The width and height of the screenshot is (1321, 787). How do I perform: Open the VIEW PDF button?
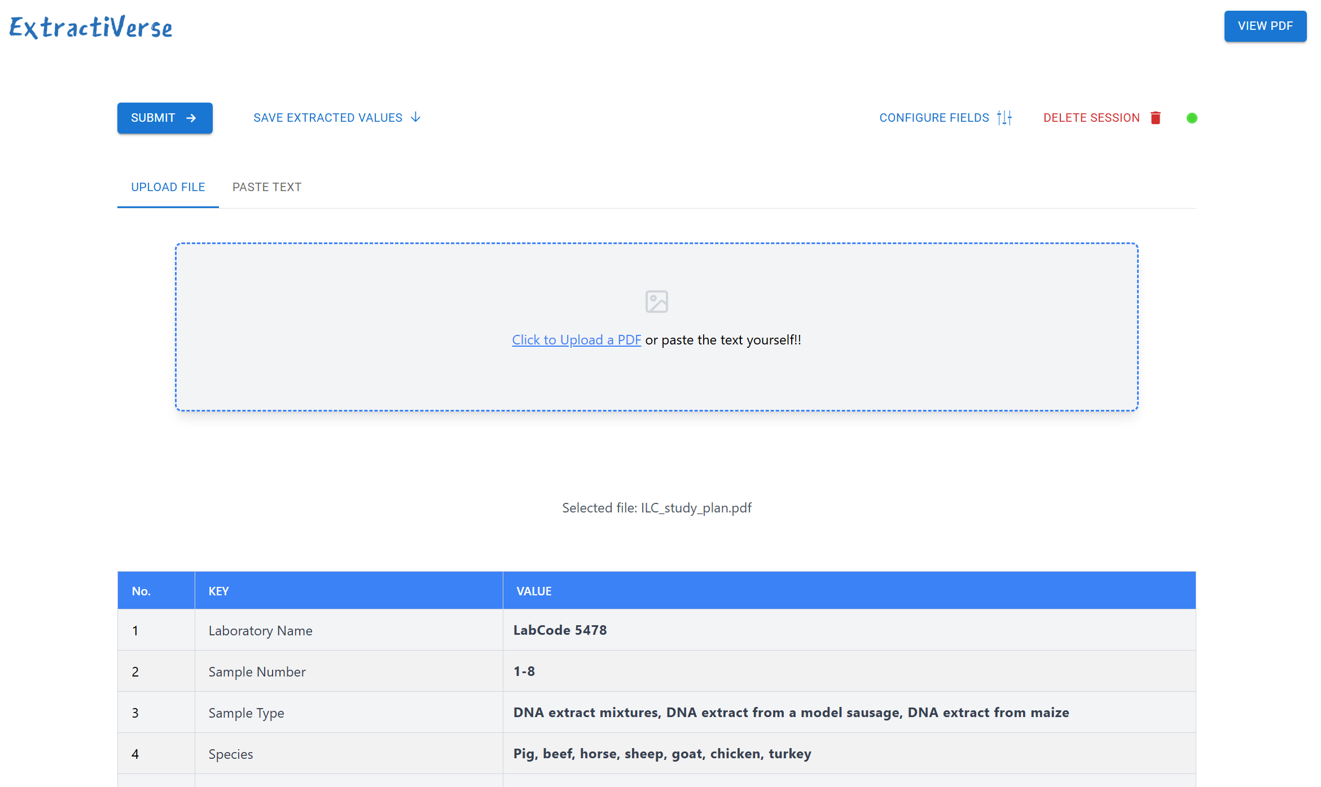(1265, 26)
